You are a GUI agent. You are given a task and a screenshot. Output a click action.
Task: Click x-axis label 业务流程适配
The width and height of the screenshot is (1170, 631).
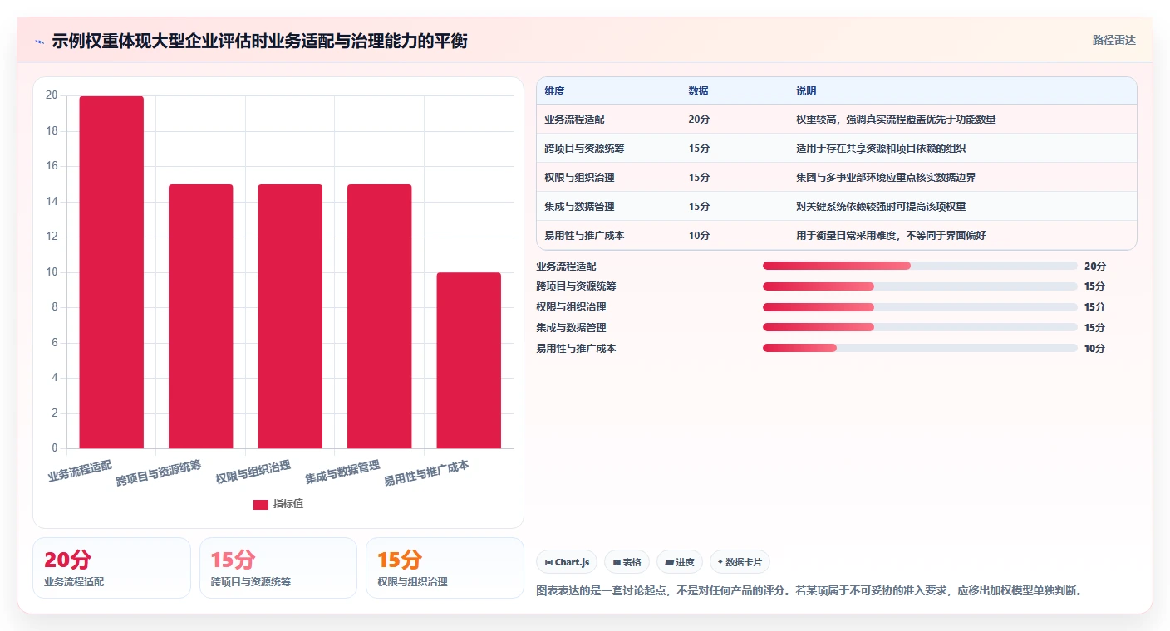pos(80,471)
